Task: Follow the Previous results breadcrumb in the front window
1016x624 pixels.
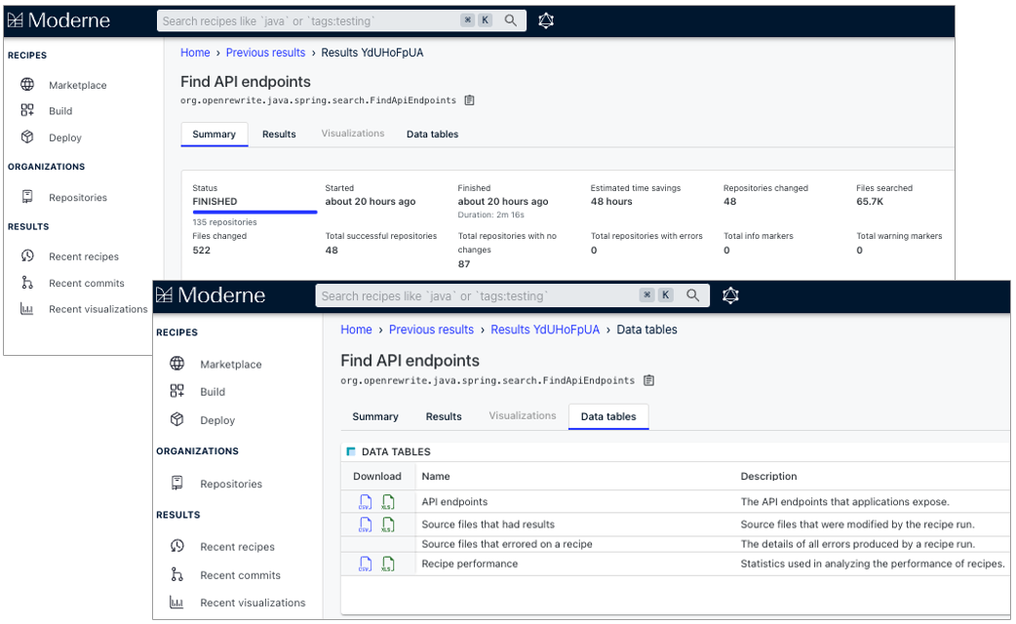Action: tap(432, 330)
